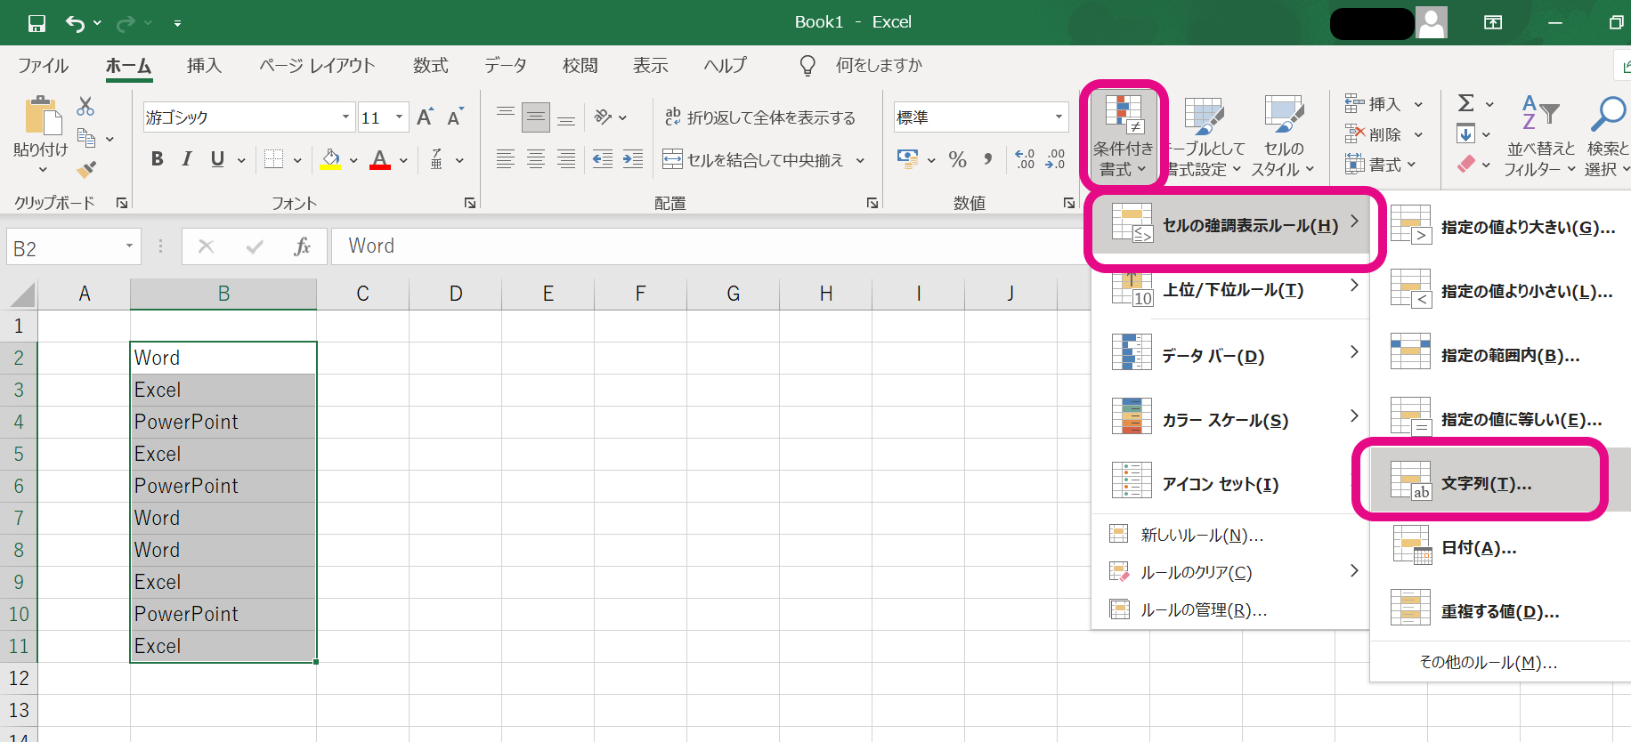Choose 重複する値(D)... duplicate values rule
This screenshot has width=1631, height=742.
coord(1500,611)
